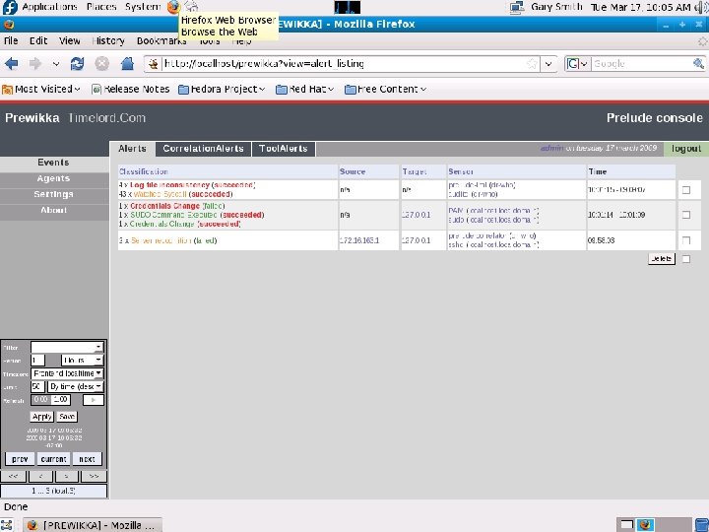Open the About section in the sidebar

54,210
